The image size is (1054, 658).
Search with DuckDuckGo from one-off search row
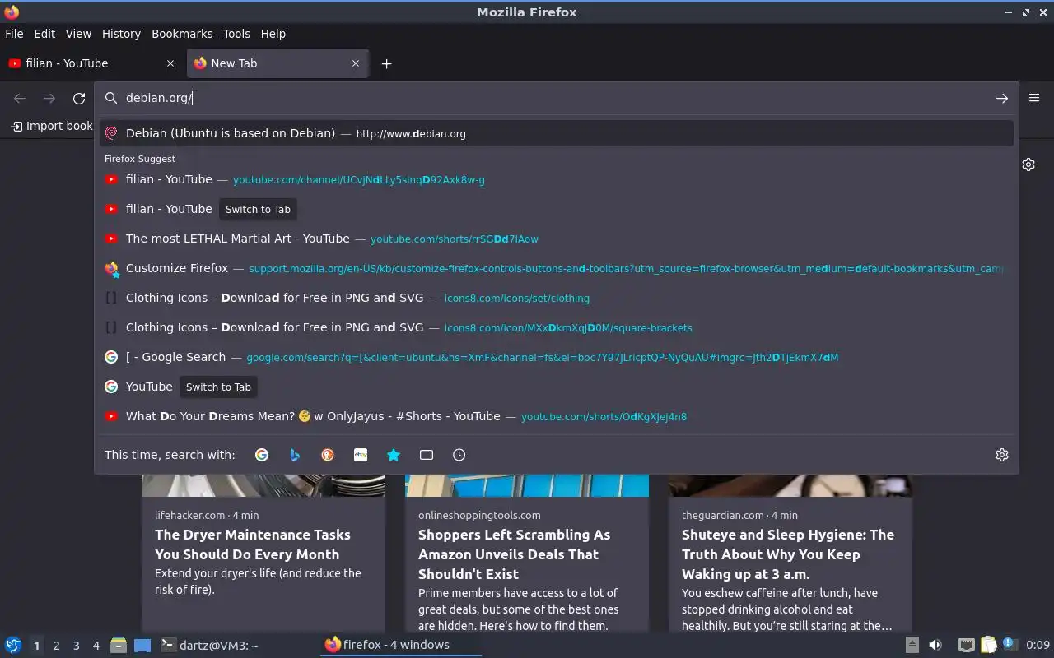pyautogui.click(x=328, y=455)
